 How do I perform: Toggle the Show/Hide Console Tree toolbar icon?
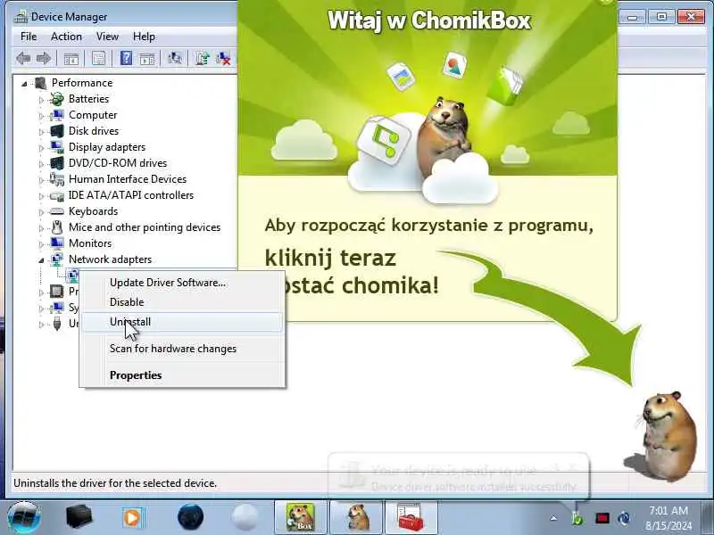click(x=71, y=58)
